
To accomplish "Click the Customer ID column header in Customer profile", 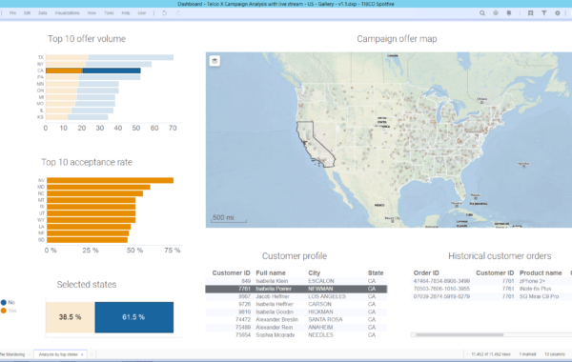I will 231,272.
